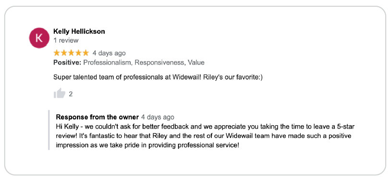The image size is (392, 182).
Task: Click 'Professionalism' in the positive attributes
Action: pos(108,63)
